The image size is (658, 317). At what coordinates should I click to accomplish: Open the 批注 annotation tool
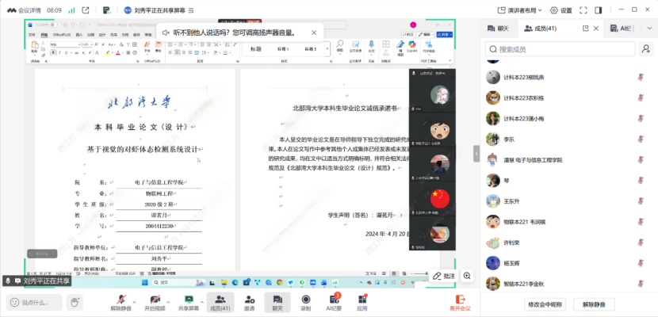pyautogui.click(x=443, y=276)
